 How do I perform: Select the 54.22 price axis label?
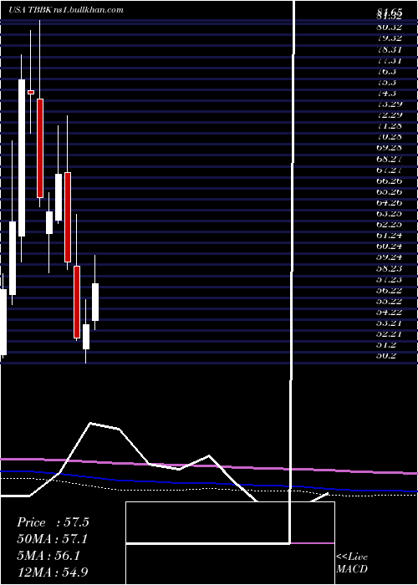pos(390,312)
